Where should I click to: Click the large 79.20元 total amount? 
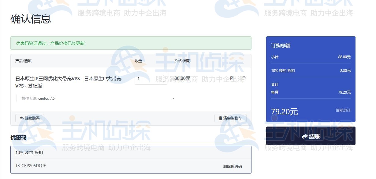click(x=284, y=112)
